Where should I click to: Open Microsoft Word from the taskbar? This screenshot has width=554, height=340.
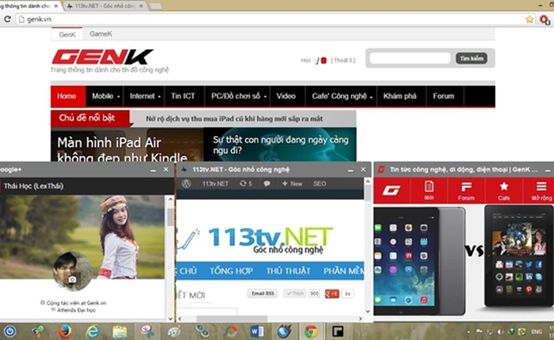click(257, 331)
